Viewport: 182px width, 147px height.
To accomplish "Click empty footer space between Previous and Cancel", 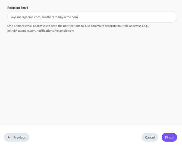I will (x=84, y=137).
